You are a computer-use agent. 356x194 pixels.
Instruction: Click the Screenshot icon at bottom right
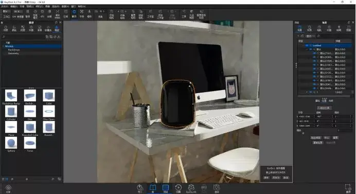348,188
